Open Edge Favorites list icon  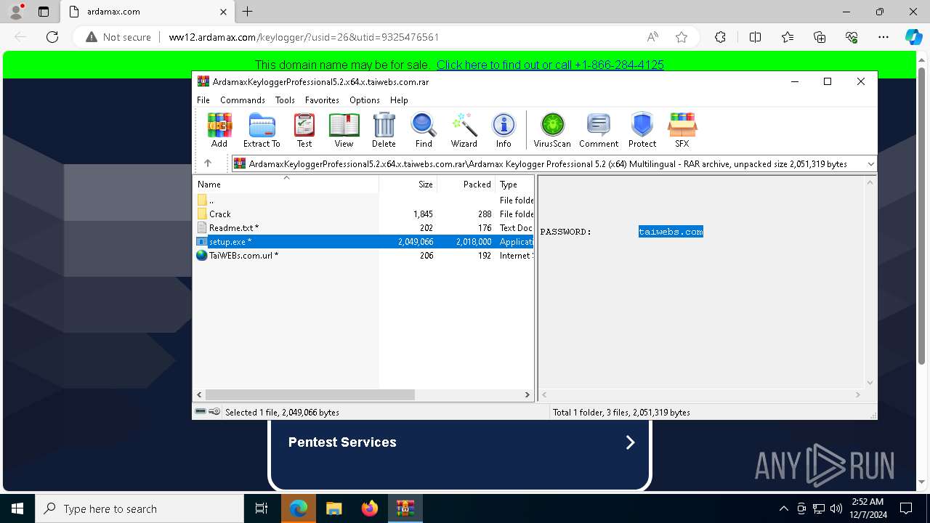788,37
